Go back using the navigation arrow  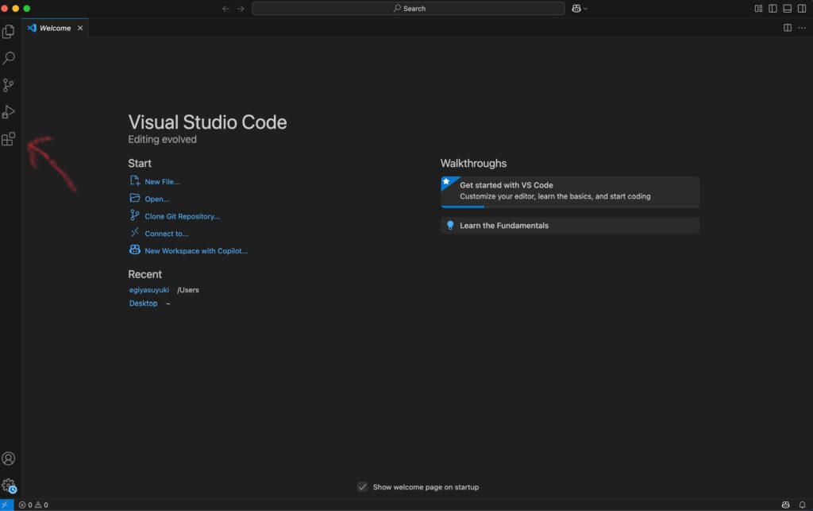tap(225, 8)
